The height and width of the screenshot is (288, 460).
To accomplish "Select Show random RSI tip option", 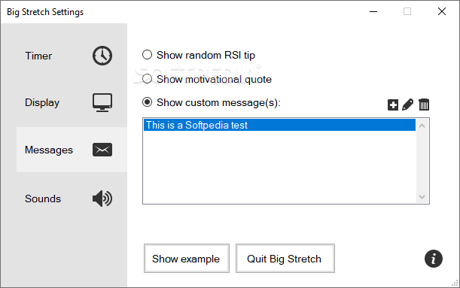I will pyautogui.click(x=199, y=55).
